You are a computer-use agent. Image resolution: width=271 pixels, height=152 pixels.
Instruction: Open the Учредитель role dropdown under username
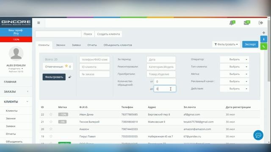16,68
